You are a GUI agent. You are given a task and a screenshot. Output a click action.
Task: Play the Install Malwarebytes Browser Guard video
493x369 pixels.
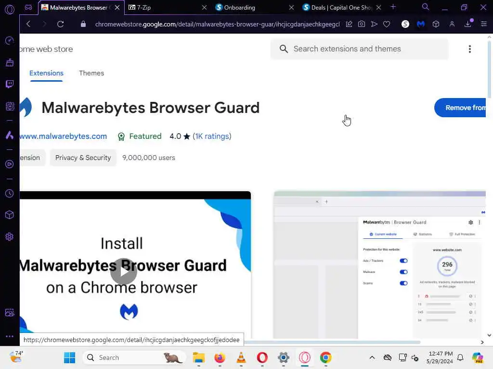tap(124, 271)
